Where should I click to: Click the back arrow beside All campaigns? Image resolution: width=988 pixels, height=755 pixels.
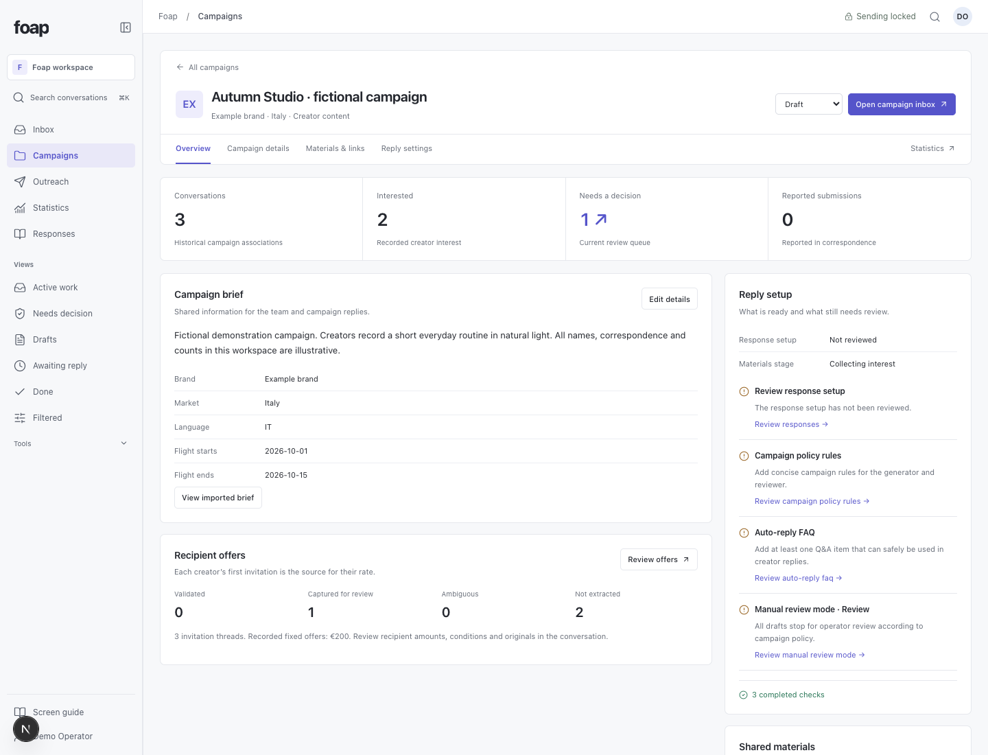(180, 67)
